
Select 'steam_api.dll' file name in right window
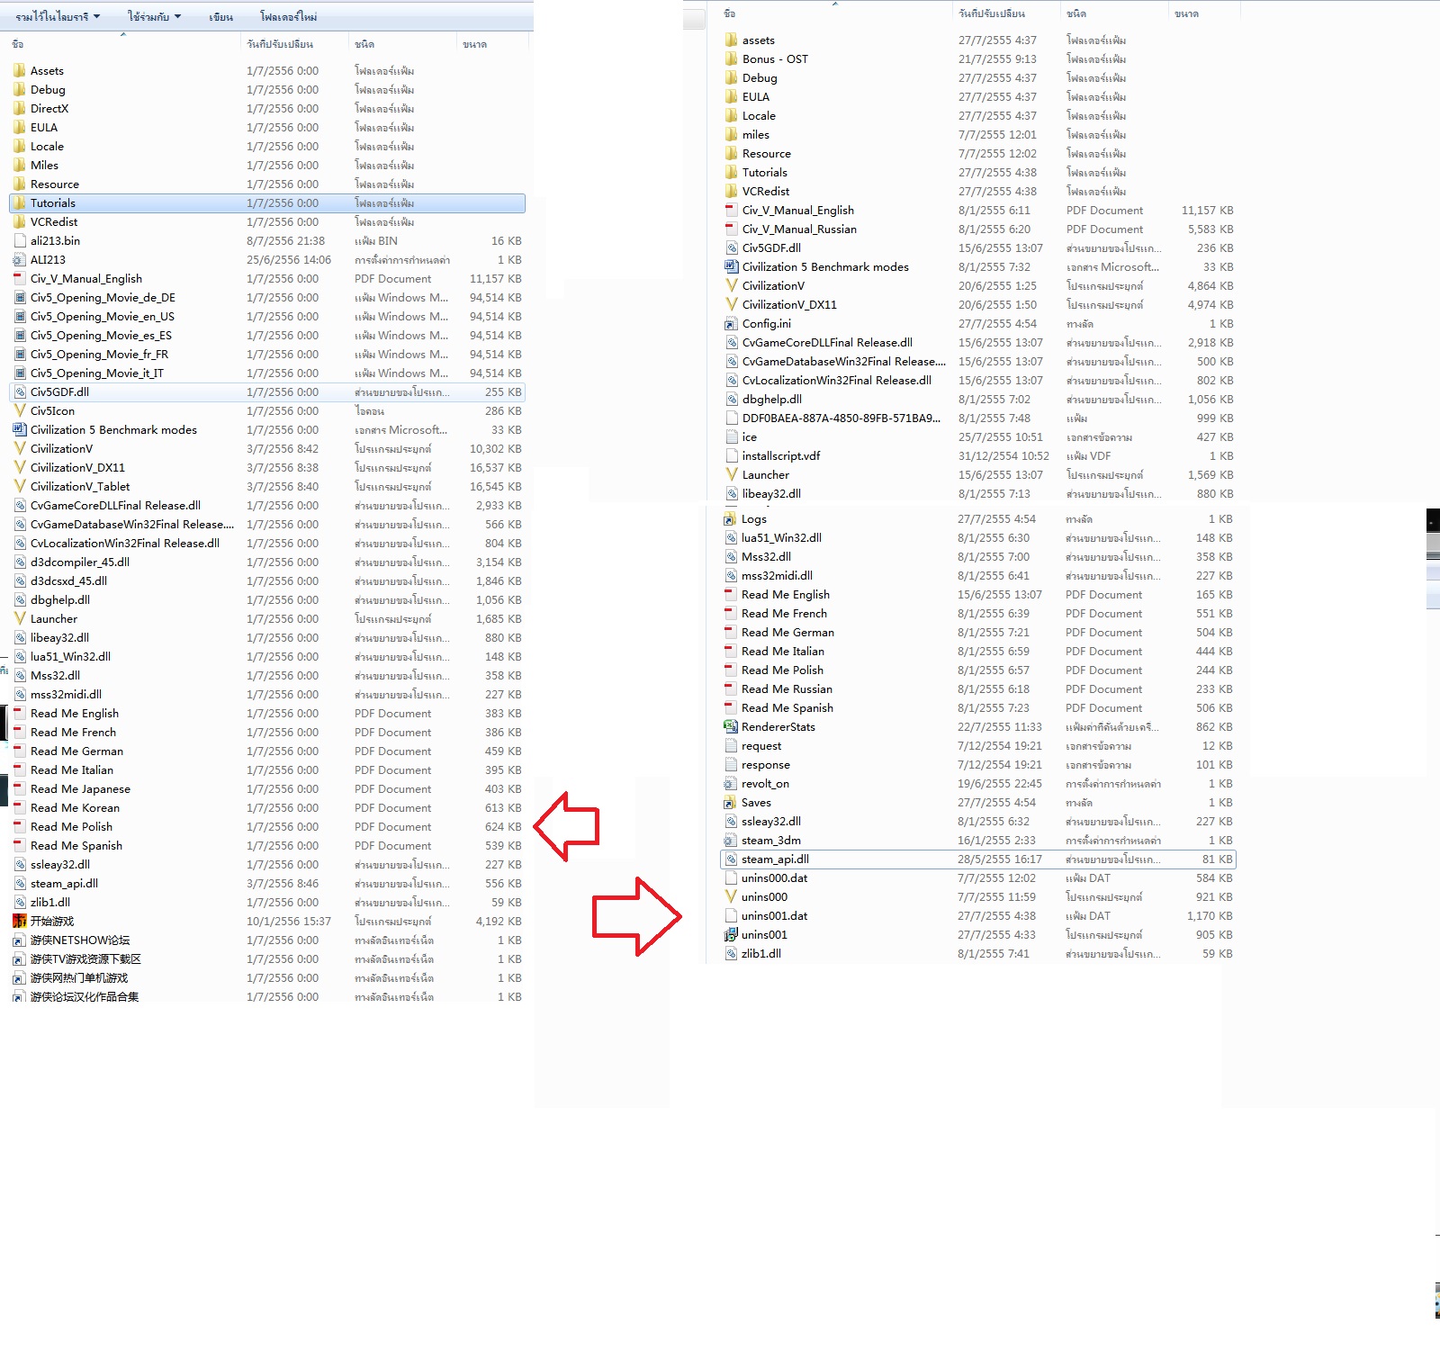pyautogui.click(x=775, y=859)
